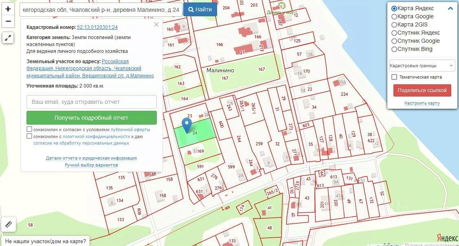Screen dimensions: 459x246
Task: Click the Не нашли участок/дом на карте prompt
Action: tap(46, 242)
